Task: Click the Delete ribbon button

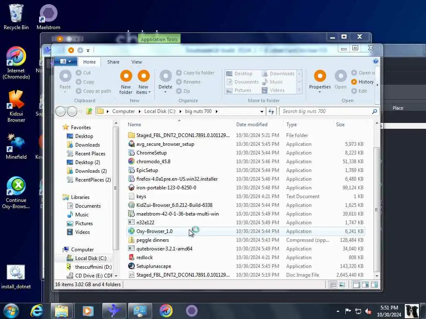Action: (x=165, y=81)
